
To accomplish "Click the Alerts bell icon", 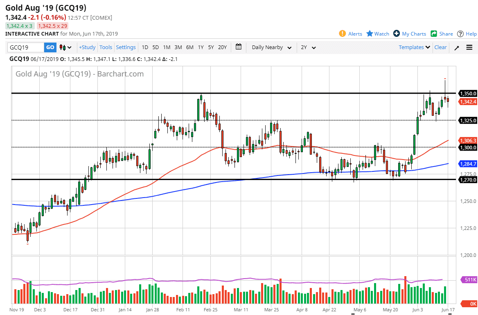I will pyautogui.click(x=343, y=34).
